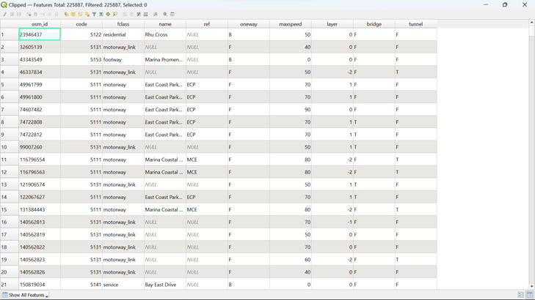Click the Deselect all features icon

tap(87, 14)
